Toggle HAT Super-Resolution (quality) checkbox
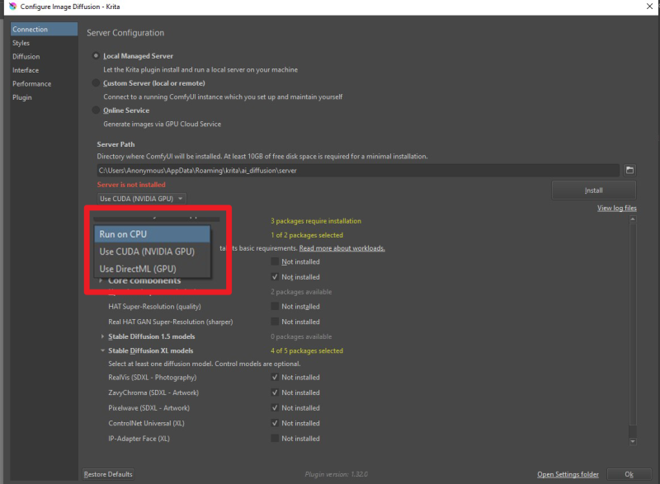Screen dimensions: 660x484 [x=275, y=306]
